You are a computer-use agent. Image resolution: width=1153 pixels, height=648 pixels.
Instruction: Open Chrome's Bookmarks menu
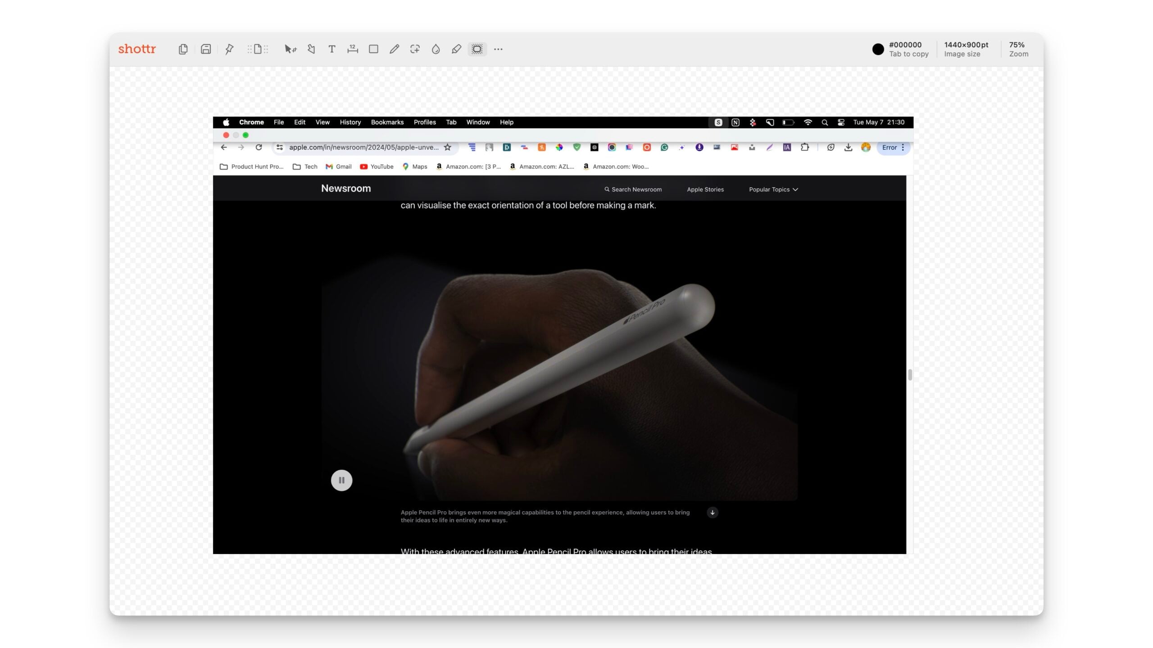click(x=387, y=122)
